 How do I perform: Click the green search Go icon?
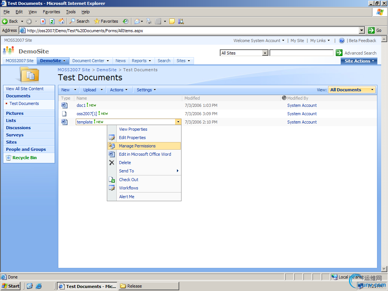(x=339, y=53)
